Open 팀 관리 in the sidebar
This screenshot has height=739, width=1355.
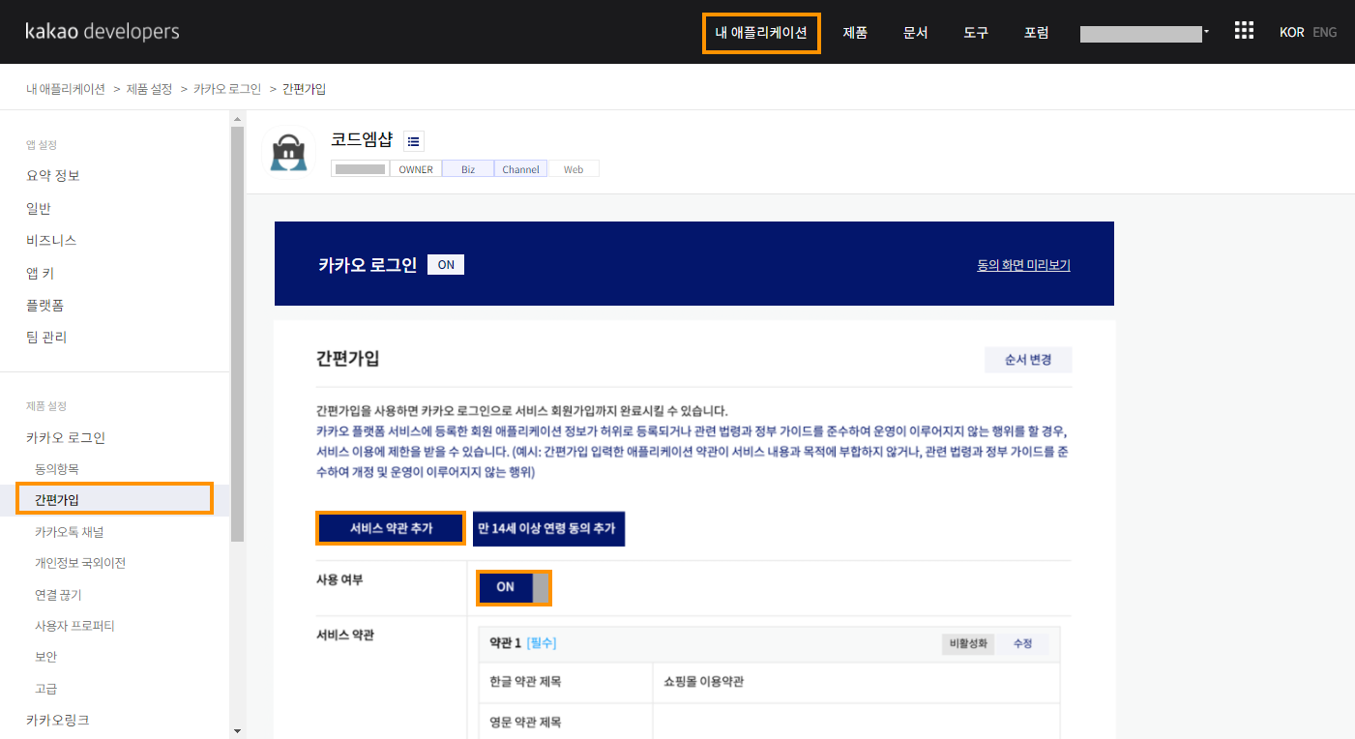pyautogui.click(x=46, y=337)
